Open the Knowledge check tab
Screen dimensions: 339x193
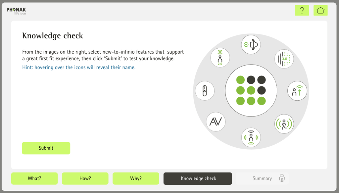click(198, 178)
